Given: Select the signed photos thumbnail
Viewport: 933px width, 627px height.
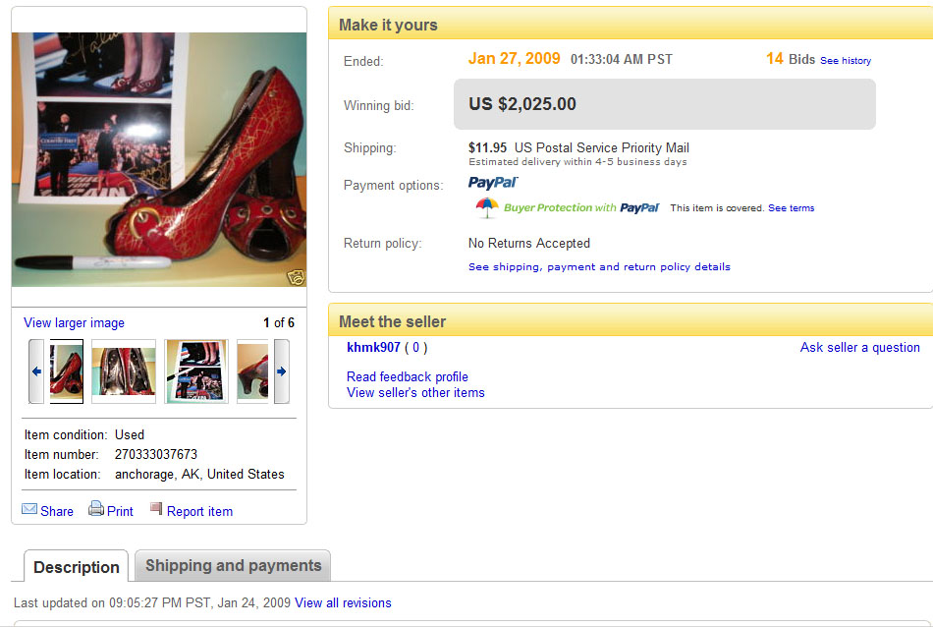Looking at the screenshot, I should [196, 371].
